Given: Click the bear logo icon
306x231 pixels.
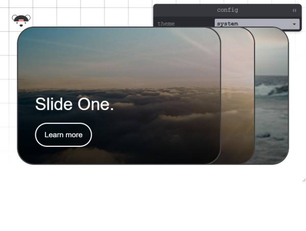Looking at the screenshot, I should click(x=21, y=20).
